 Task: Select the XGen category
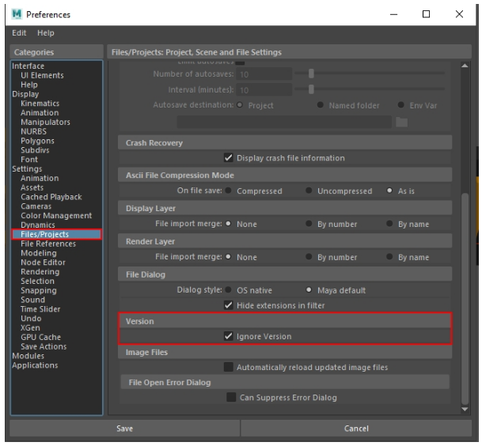(x=30, y=327)
